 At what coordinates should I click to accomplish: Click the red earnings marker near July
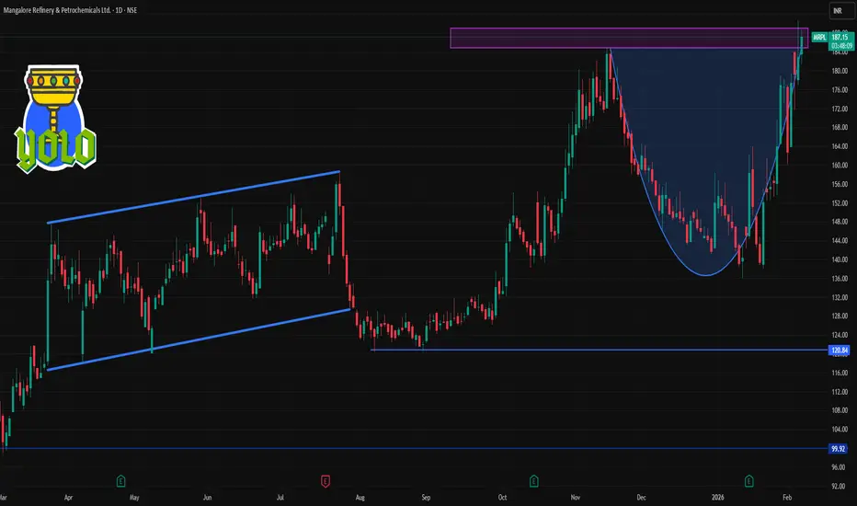tap(326, 481)
